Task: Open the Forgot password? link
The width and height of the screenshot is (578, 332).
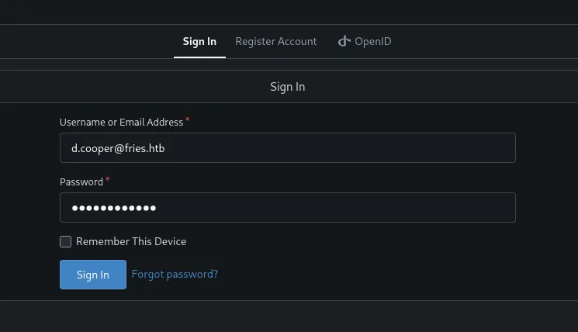Action: click(175, 274)
